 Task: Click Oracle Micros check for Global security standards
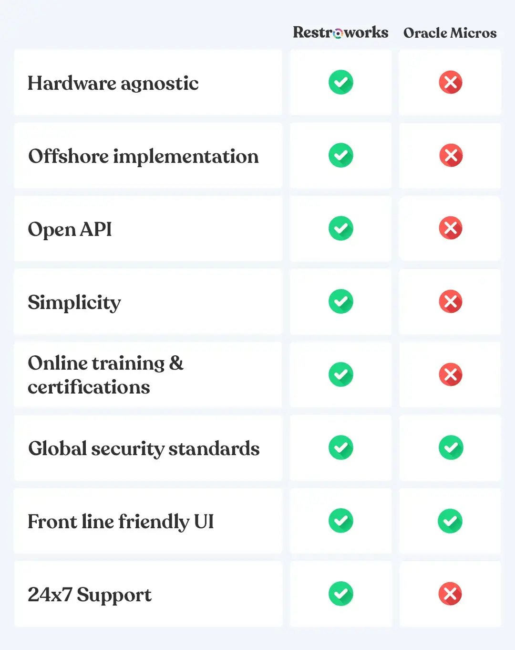[x=450, y=448]
